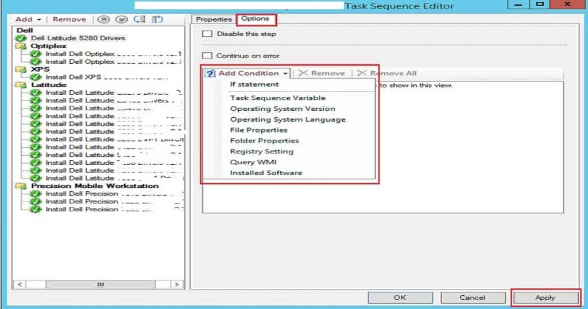Image resolution: width=588 pixels, height=309 pixels.
Task: Click the tree's horizontal scrollbar right arrow
Action: [x=177, y=285]
